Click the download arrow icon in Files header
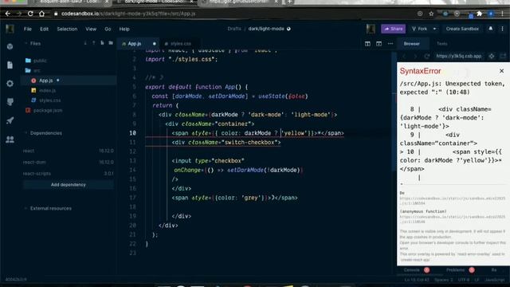The width and height of the screenshot is (510, 287). pos(85,43)
